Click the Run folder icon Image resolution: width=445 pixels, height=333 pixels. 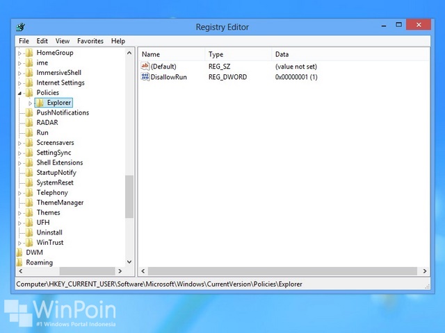pyautogui.click(x=29, y=133)
